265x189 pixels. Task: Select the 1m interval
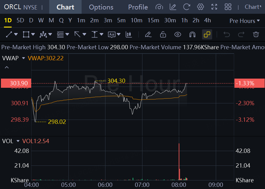coord(81,20)
